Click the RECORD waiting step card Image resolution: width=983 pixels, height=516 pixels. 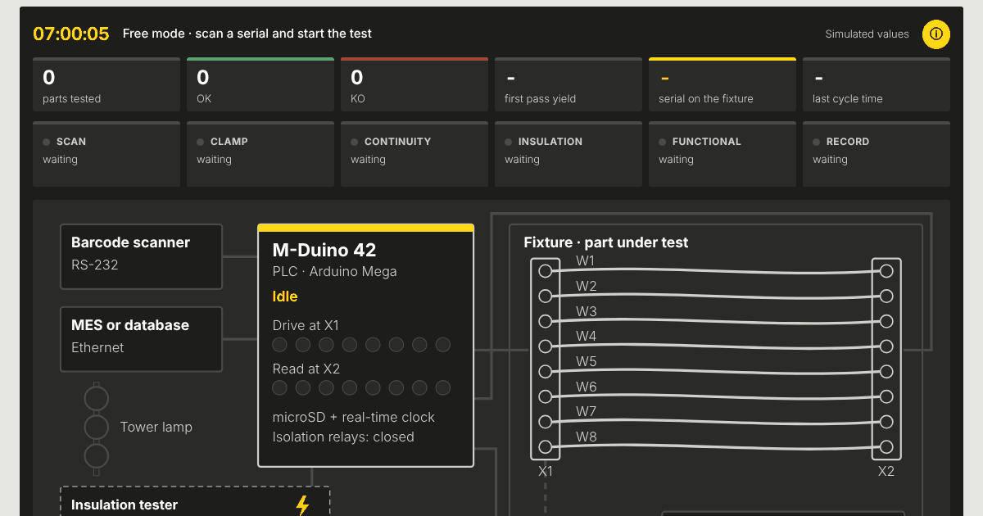pyautogui.click(x=877, y=154)
